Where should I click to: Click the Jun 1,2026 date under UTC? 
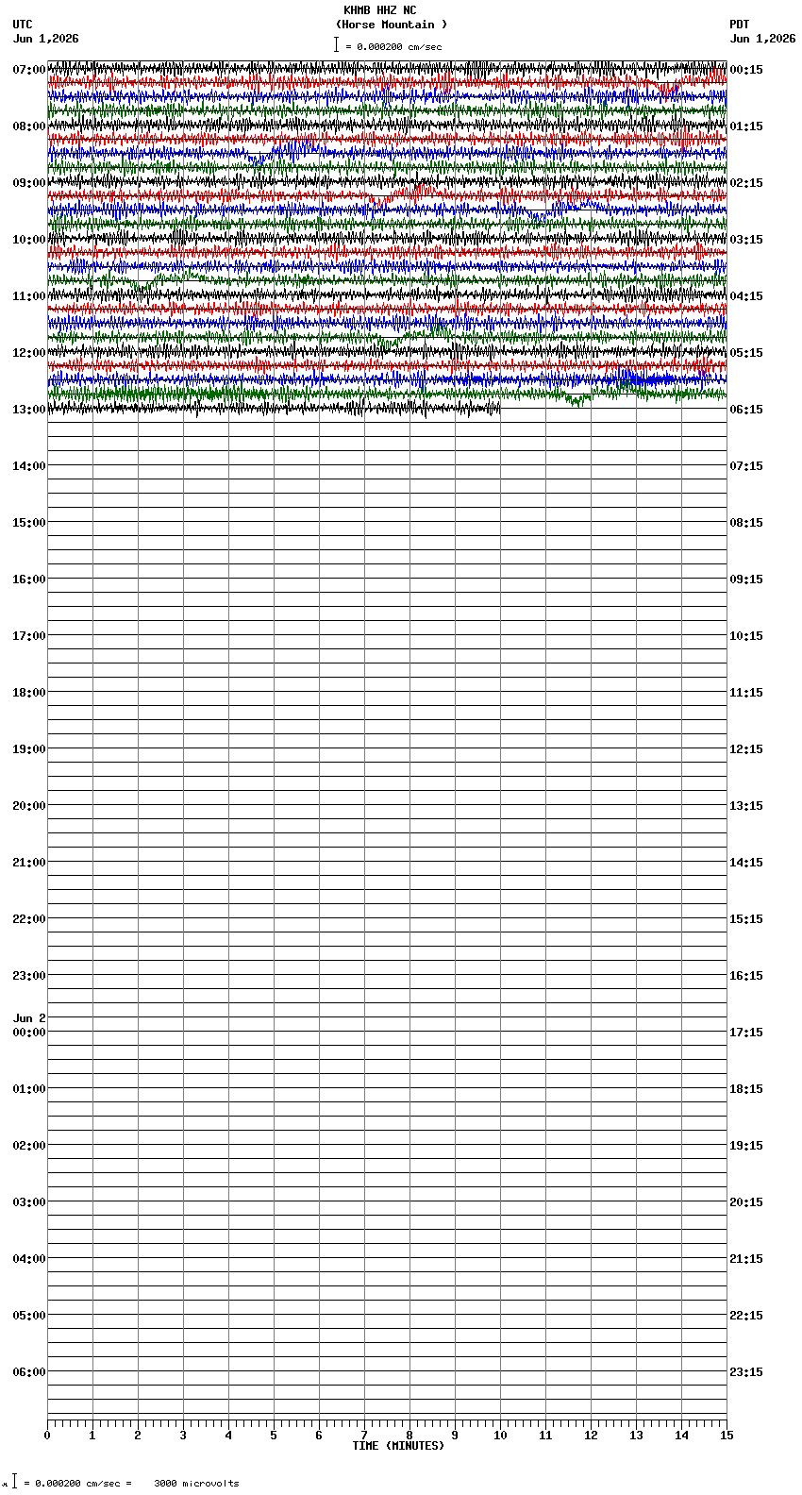coord(46,39)
